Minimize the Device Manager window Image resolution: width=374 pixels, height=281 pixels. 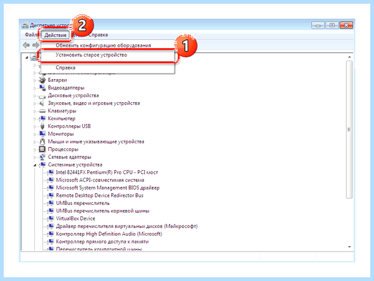click(x=318, y=25)
